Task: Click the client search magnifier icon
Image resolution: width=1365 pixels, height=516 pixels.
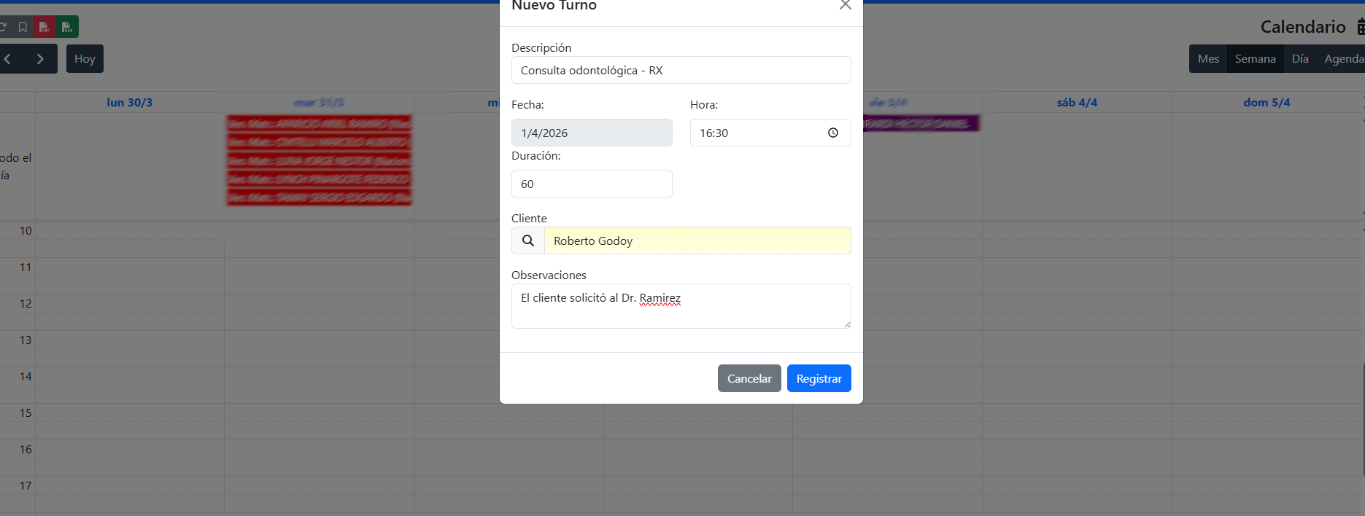Action: 528,241
